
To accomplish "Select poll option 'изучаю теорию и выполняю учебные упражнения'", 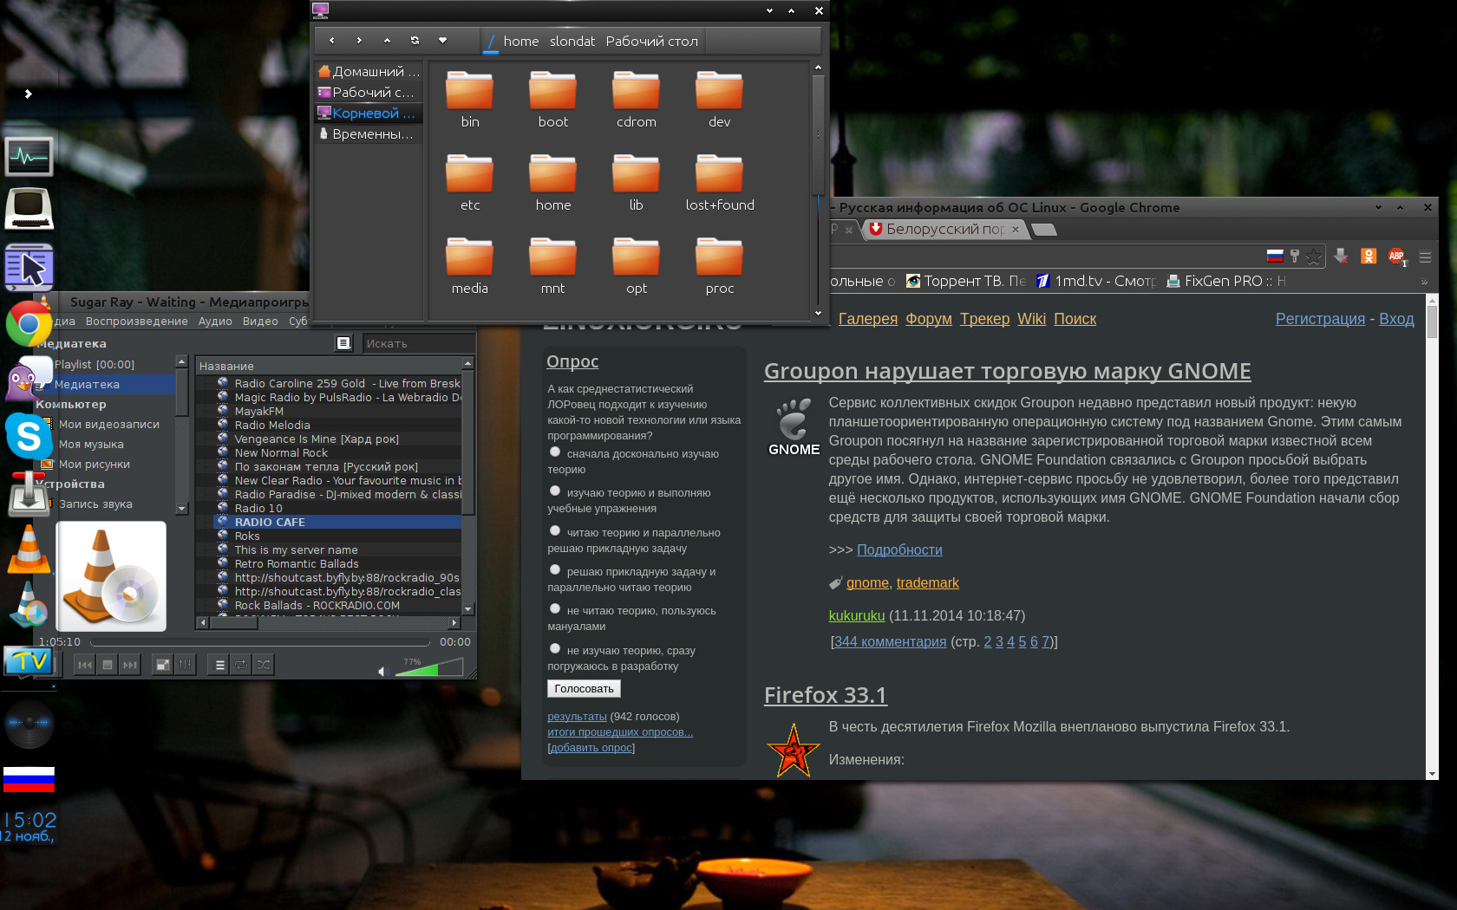I will pyautogui.click(x=555, y=491).
